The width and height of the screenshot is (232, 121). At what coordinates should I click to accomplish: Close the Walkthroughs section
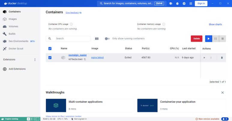pos(222,93)
